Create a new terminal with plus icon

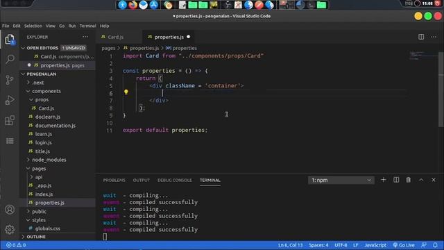383,180
